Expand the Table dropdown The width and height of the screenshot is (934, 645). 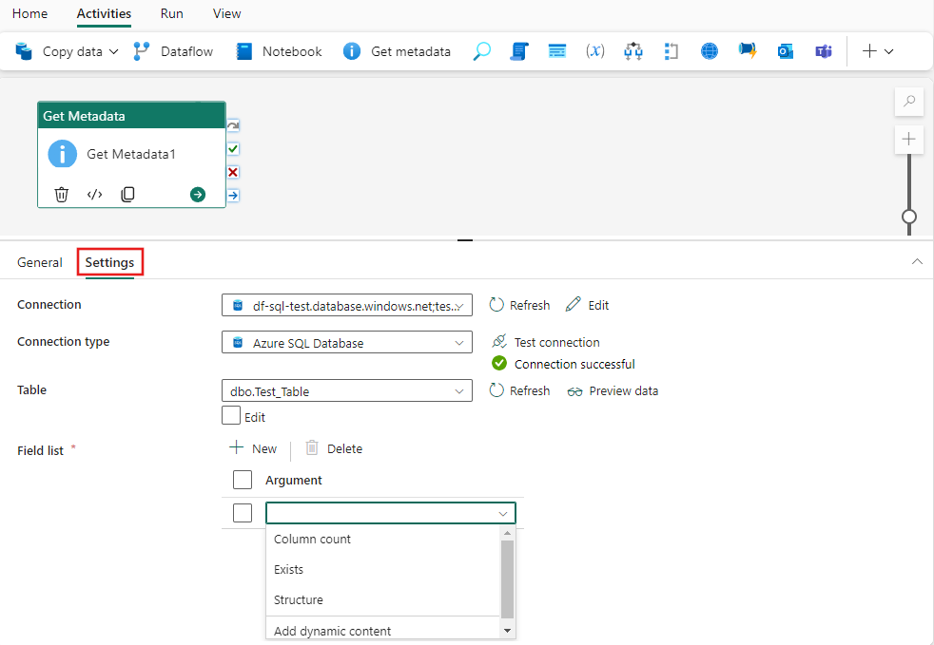462,390
